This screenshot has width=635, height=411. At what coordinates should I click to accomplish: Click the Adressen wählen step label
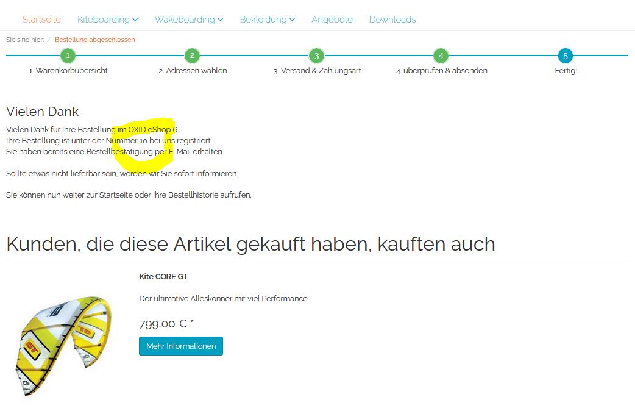coord(193,71)
